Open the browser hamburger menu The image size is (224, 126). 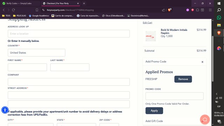point(210,10)
